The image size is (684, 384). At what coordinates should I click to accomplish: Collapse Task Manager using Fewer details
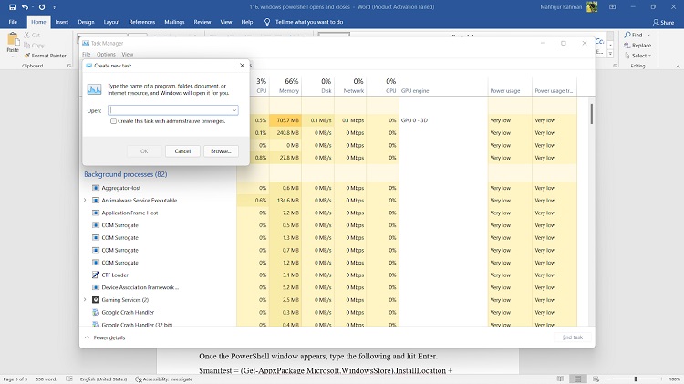click(109, 337)
